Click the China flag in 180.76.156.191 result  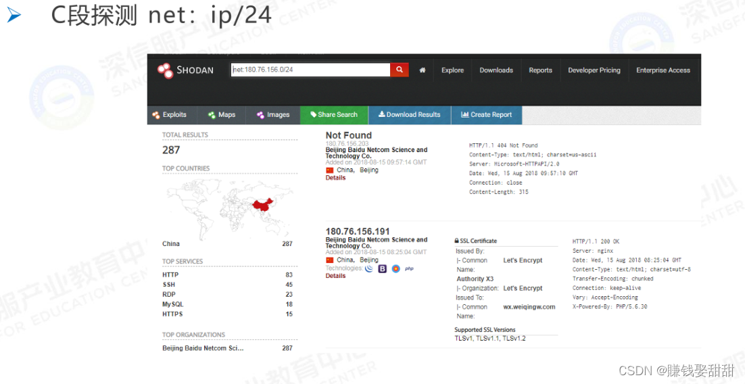(x=330, y=260)
